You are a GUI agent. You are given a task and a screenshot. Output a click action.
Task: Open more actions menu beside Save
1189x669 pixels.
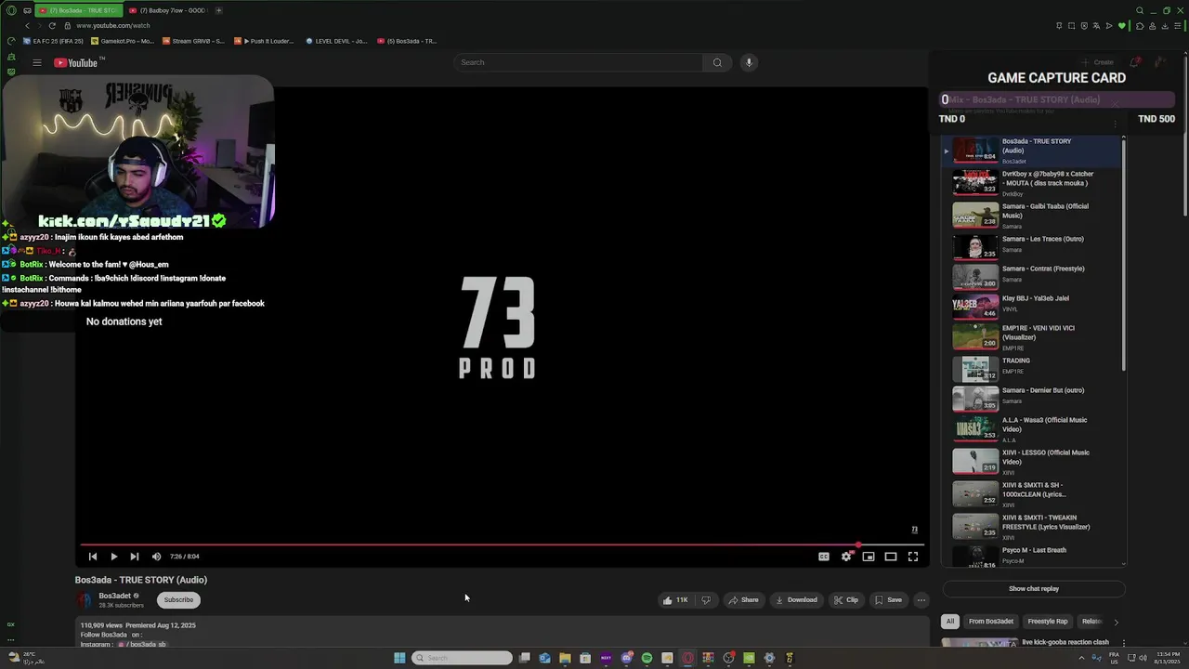tap(921, 600)
